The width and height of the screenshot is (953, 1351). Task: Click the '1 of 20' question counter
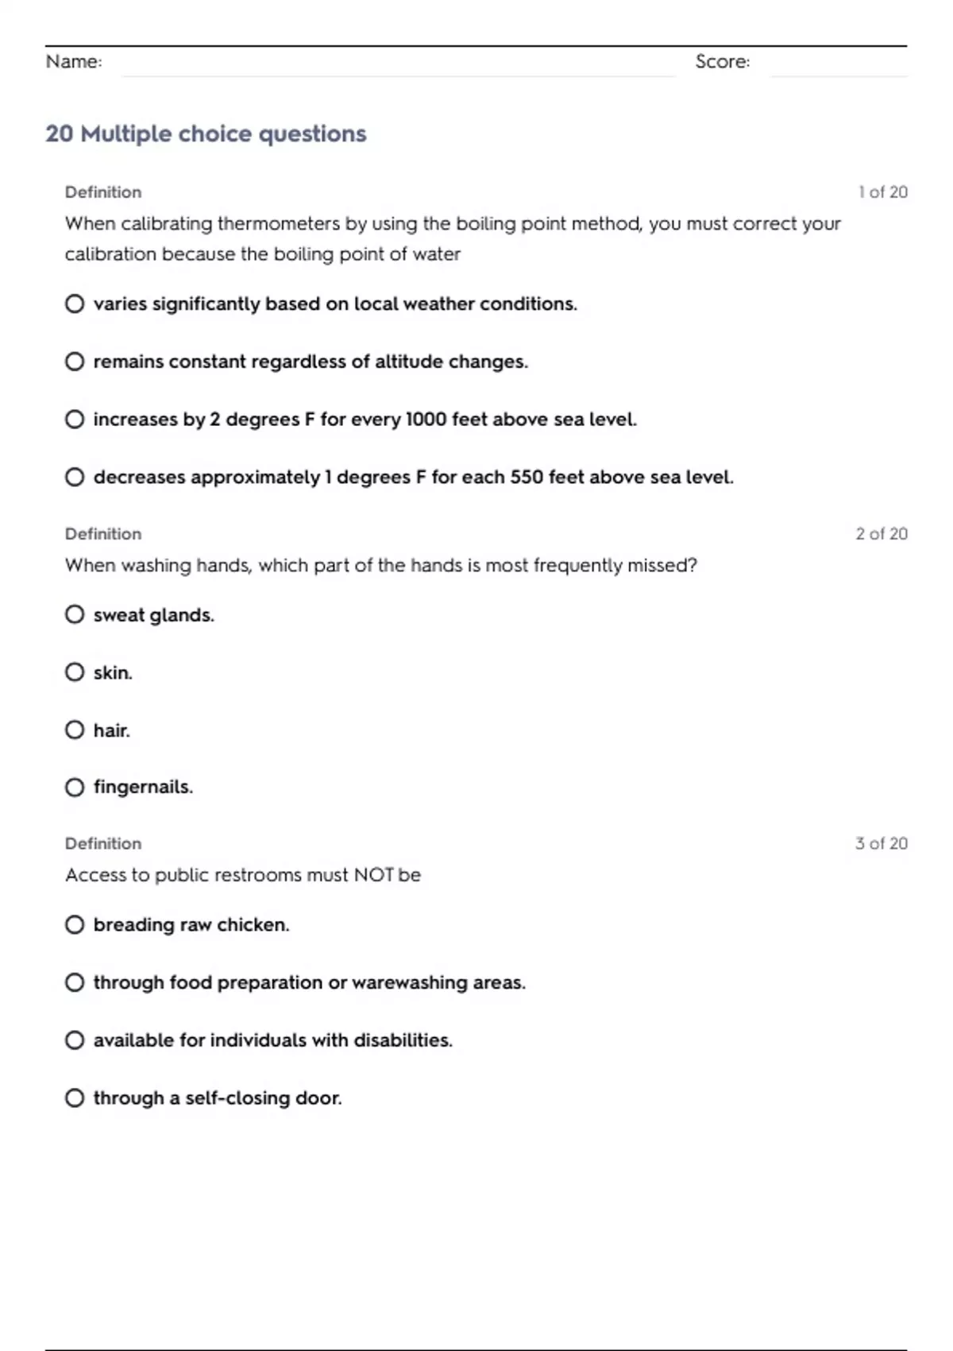[882, 192]
